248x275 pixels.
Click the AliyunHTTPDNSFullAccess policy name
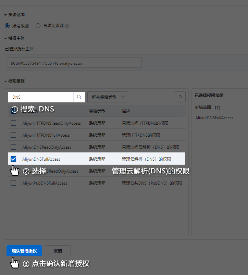[x=46, y=135]
